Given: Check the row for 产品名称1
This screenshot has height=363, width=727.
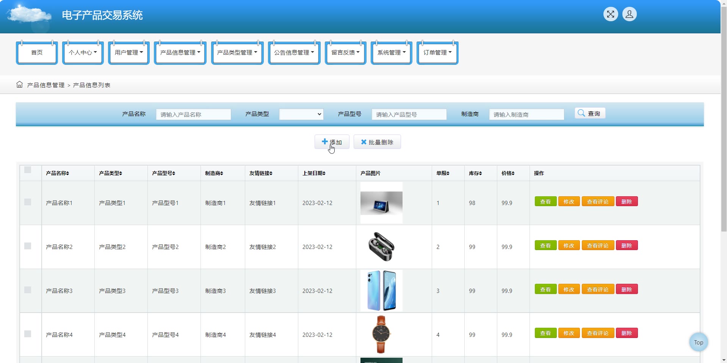Looking at the screenshot, I should click(x=28, y=202).
